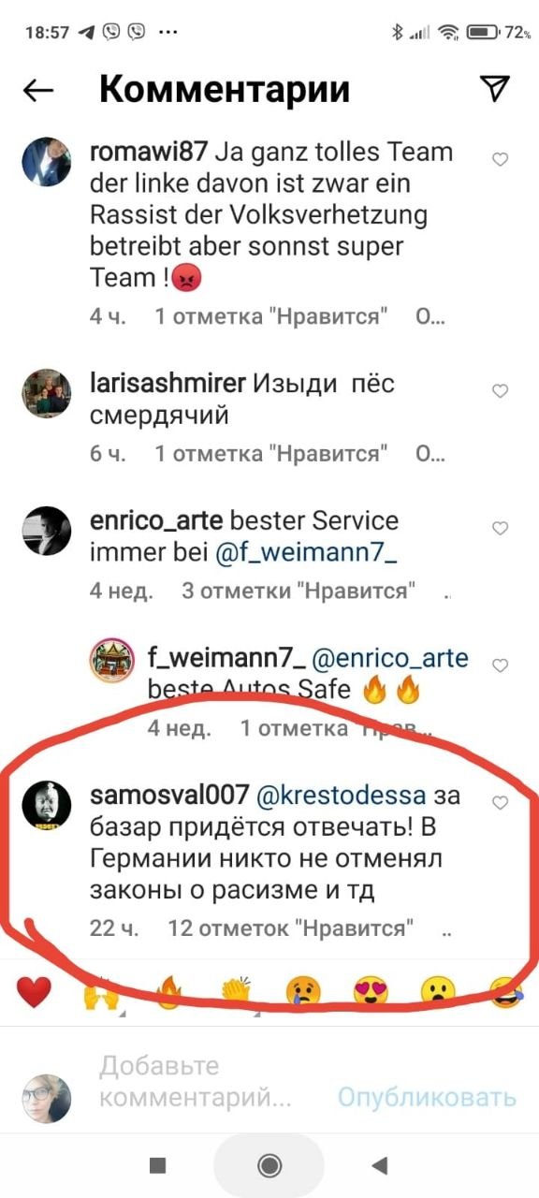Like samosval007's comment with heart
The height and width of the screenshot is (1198, 539).
pyautogui.click(x=501, y=803)
